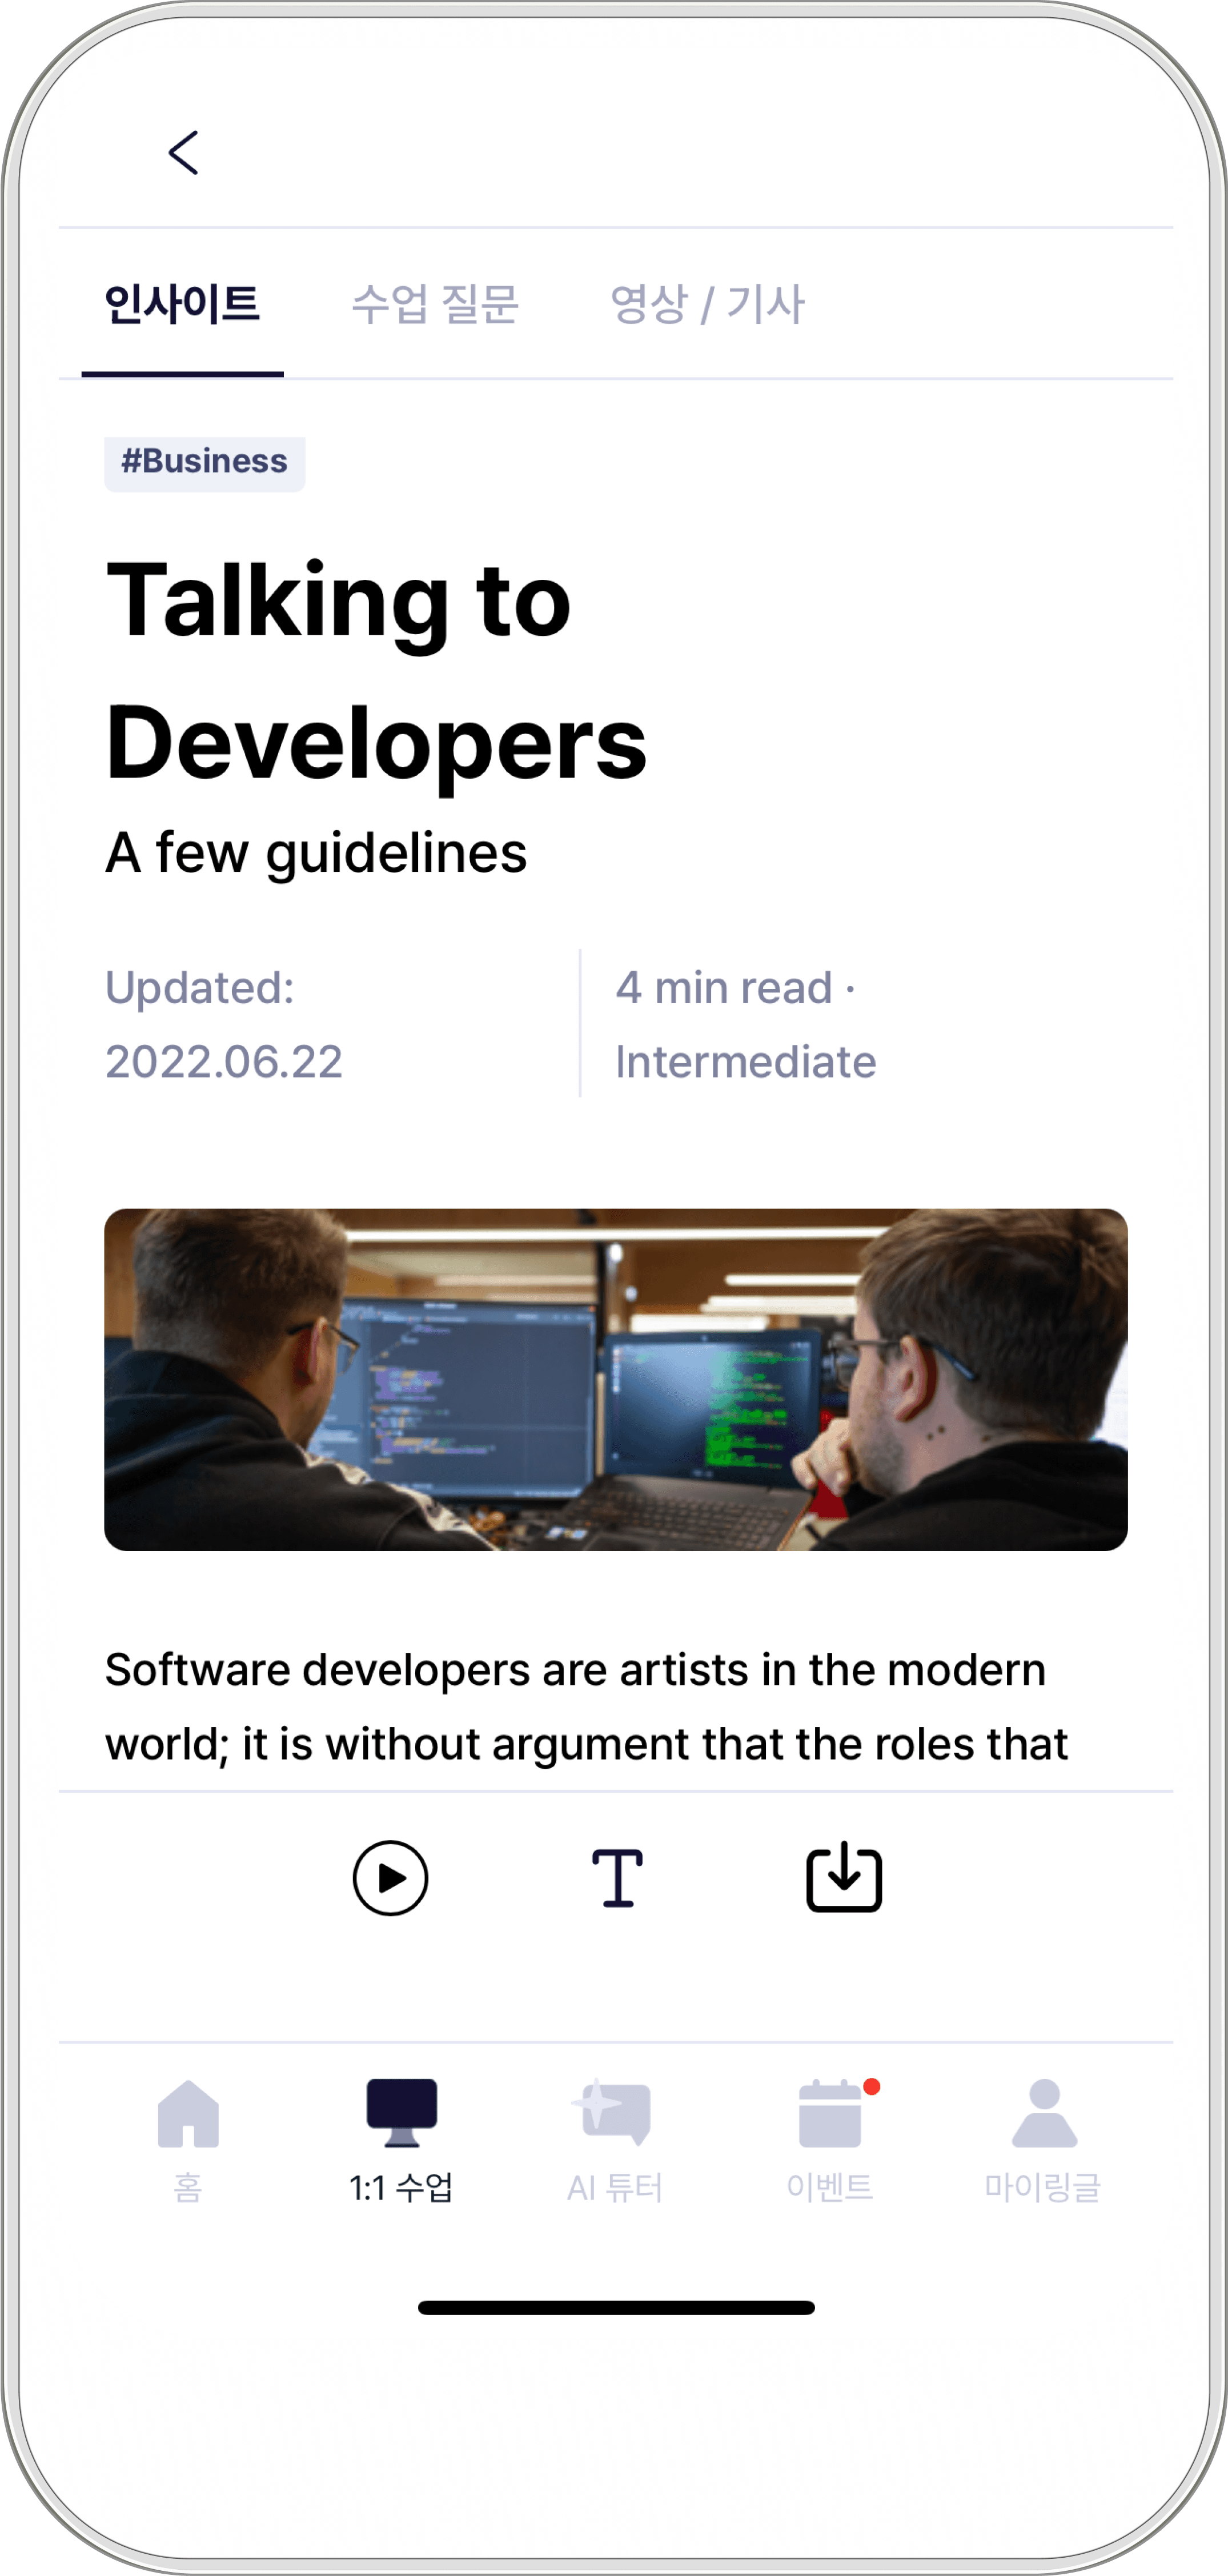The width and height of the screenshot is (1228, 2576).
Task: Play the article audio
Action: click(x=390, y=1878)
